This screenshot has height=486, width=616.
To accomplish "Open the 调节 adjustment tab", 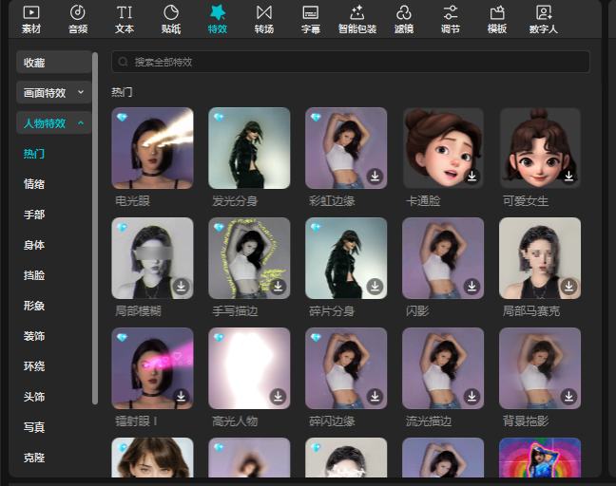I will coord(451,20).
